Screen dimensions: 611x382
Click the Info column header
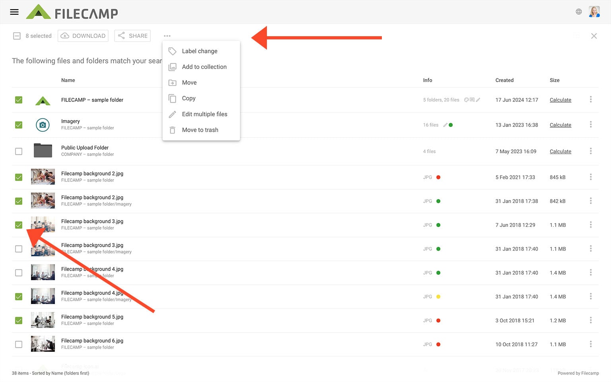coord(428,80)
